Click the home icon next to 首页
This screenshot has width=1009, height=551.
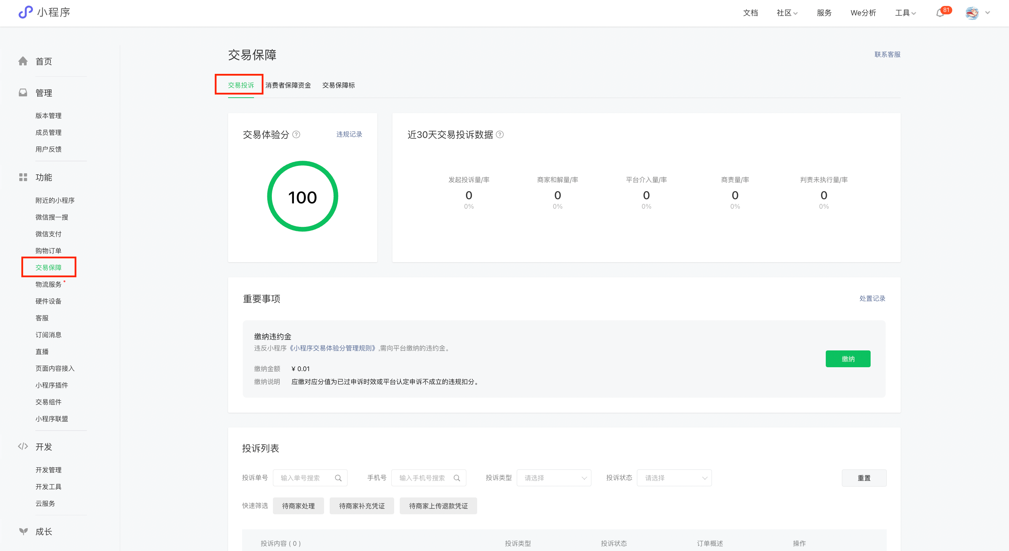click(x=23, y=61)
